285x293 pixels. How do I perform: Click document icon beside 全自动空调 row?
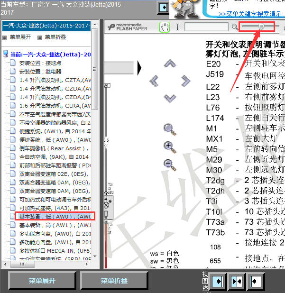coord(12,156)
